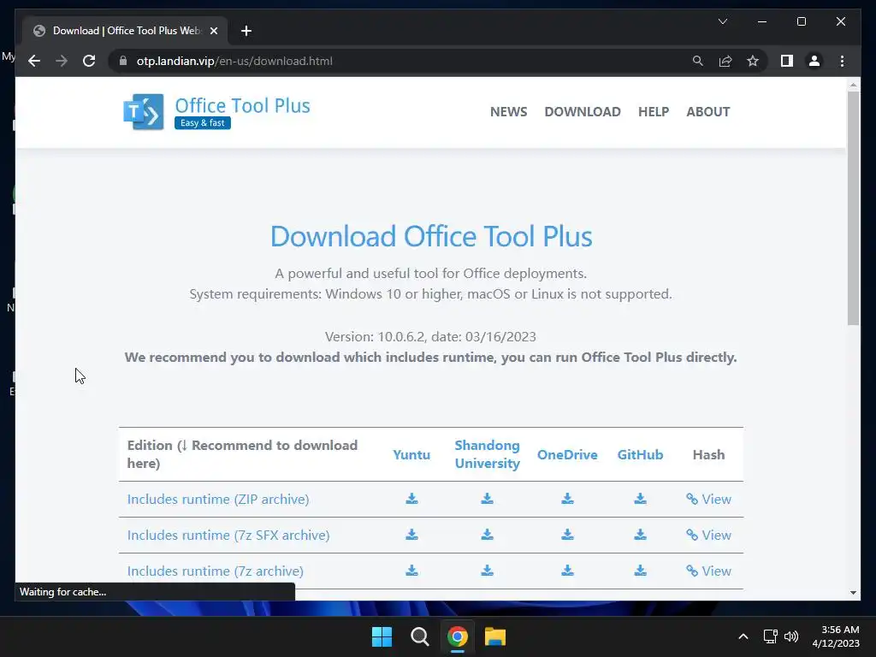This screenshot has width=876, height=657.
Task: Click the volume speaker icon
Action: point(791,636)
